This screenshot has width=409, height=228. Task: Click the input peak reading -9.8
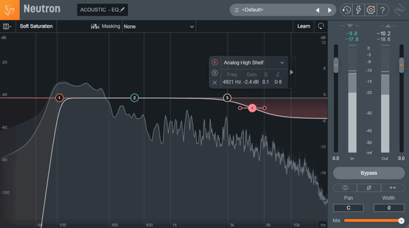(352, 34)
